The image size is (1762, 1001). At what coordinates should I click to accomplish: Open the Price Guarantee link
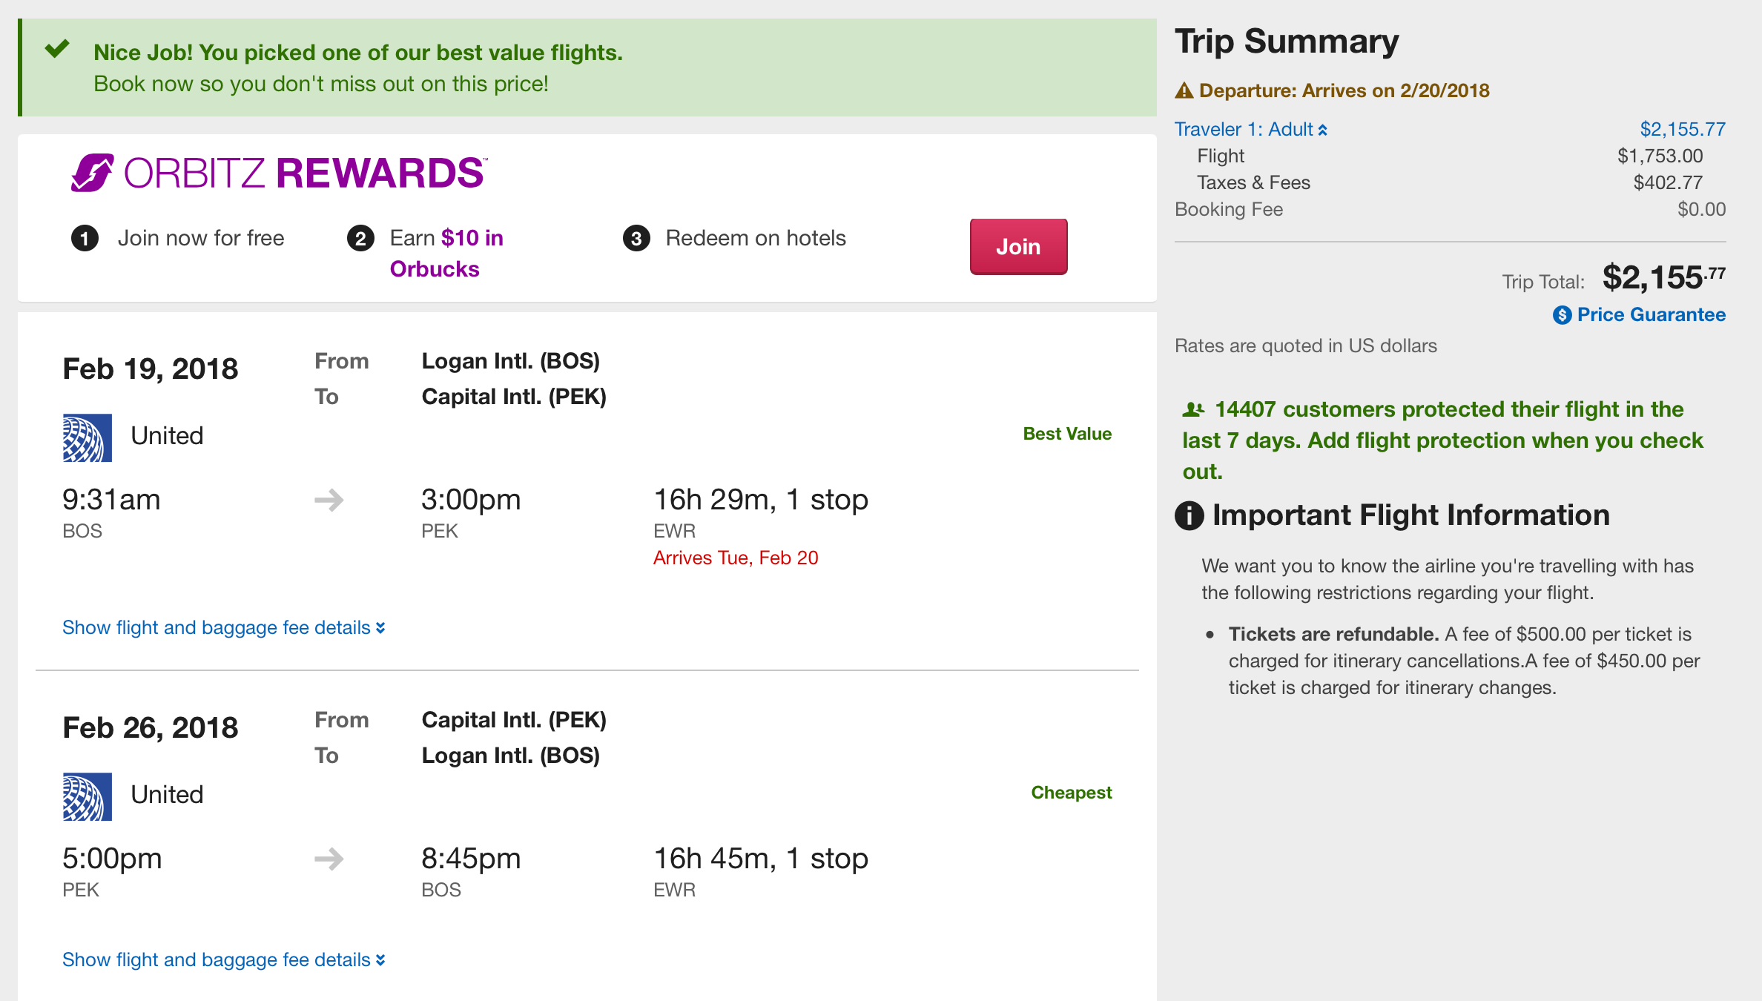click(1651, 315)
